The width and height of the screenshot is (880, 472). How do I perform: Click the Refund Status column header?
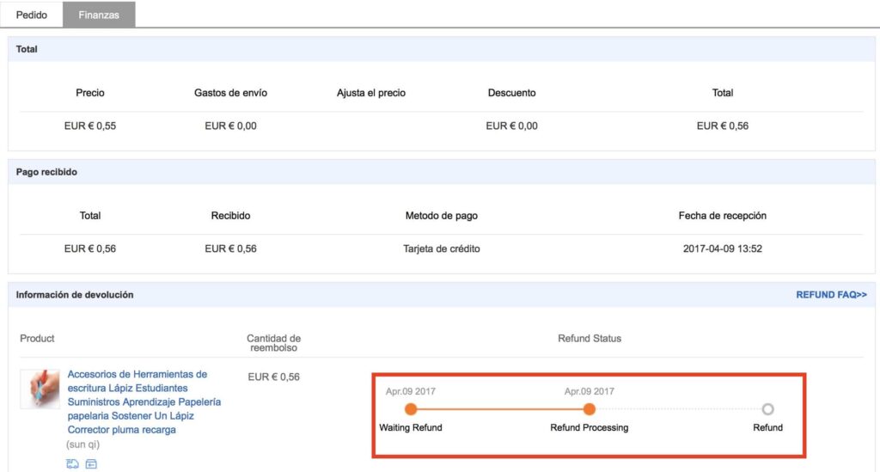click(590, 339)
